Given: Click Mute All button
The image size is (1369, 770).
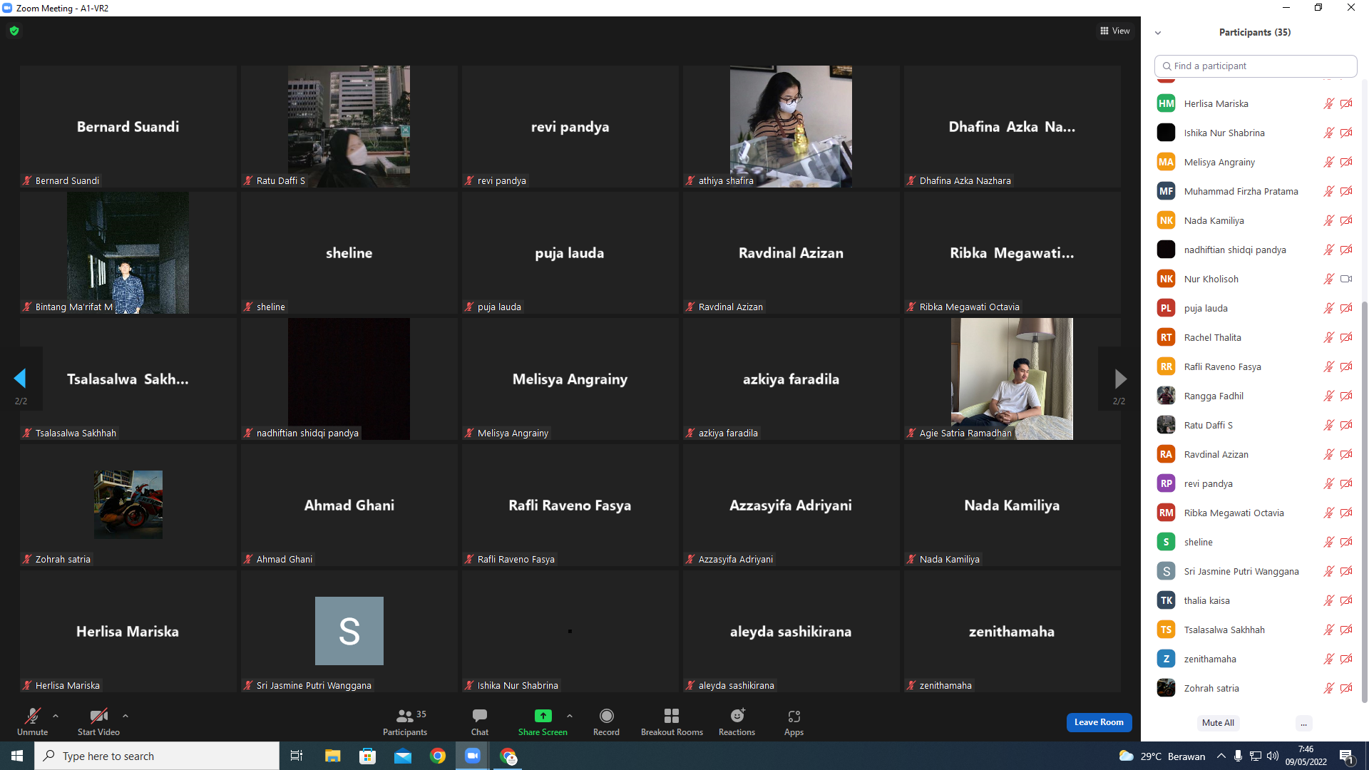Looking at the screenshot, I should (x=1218, y=723).
